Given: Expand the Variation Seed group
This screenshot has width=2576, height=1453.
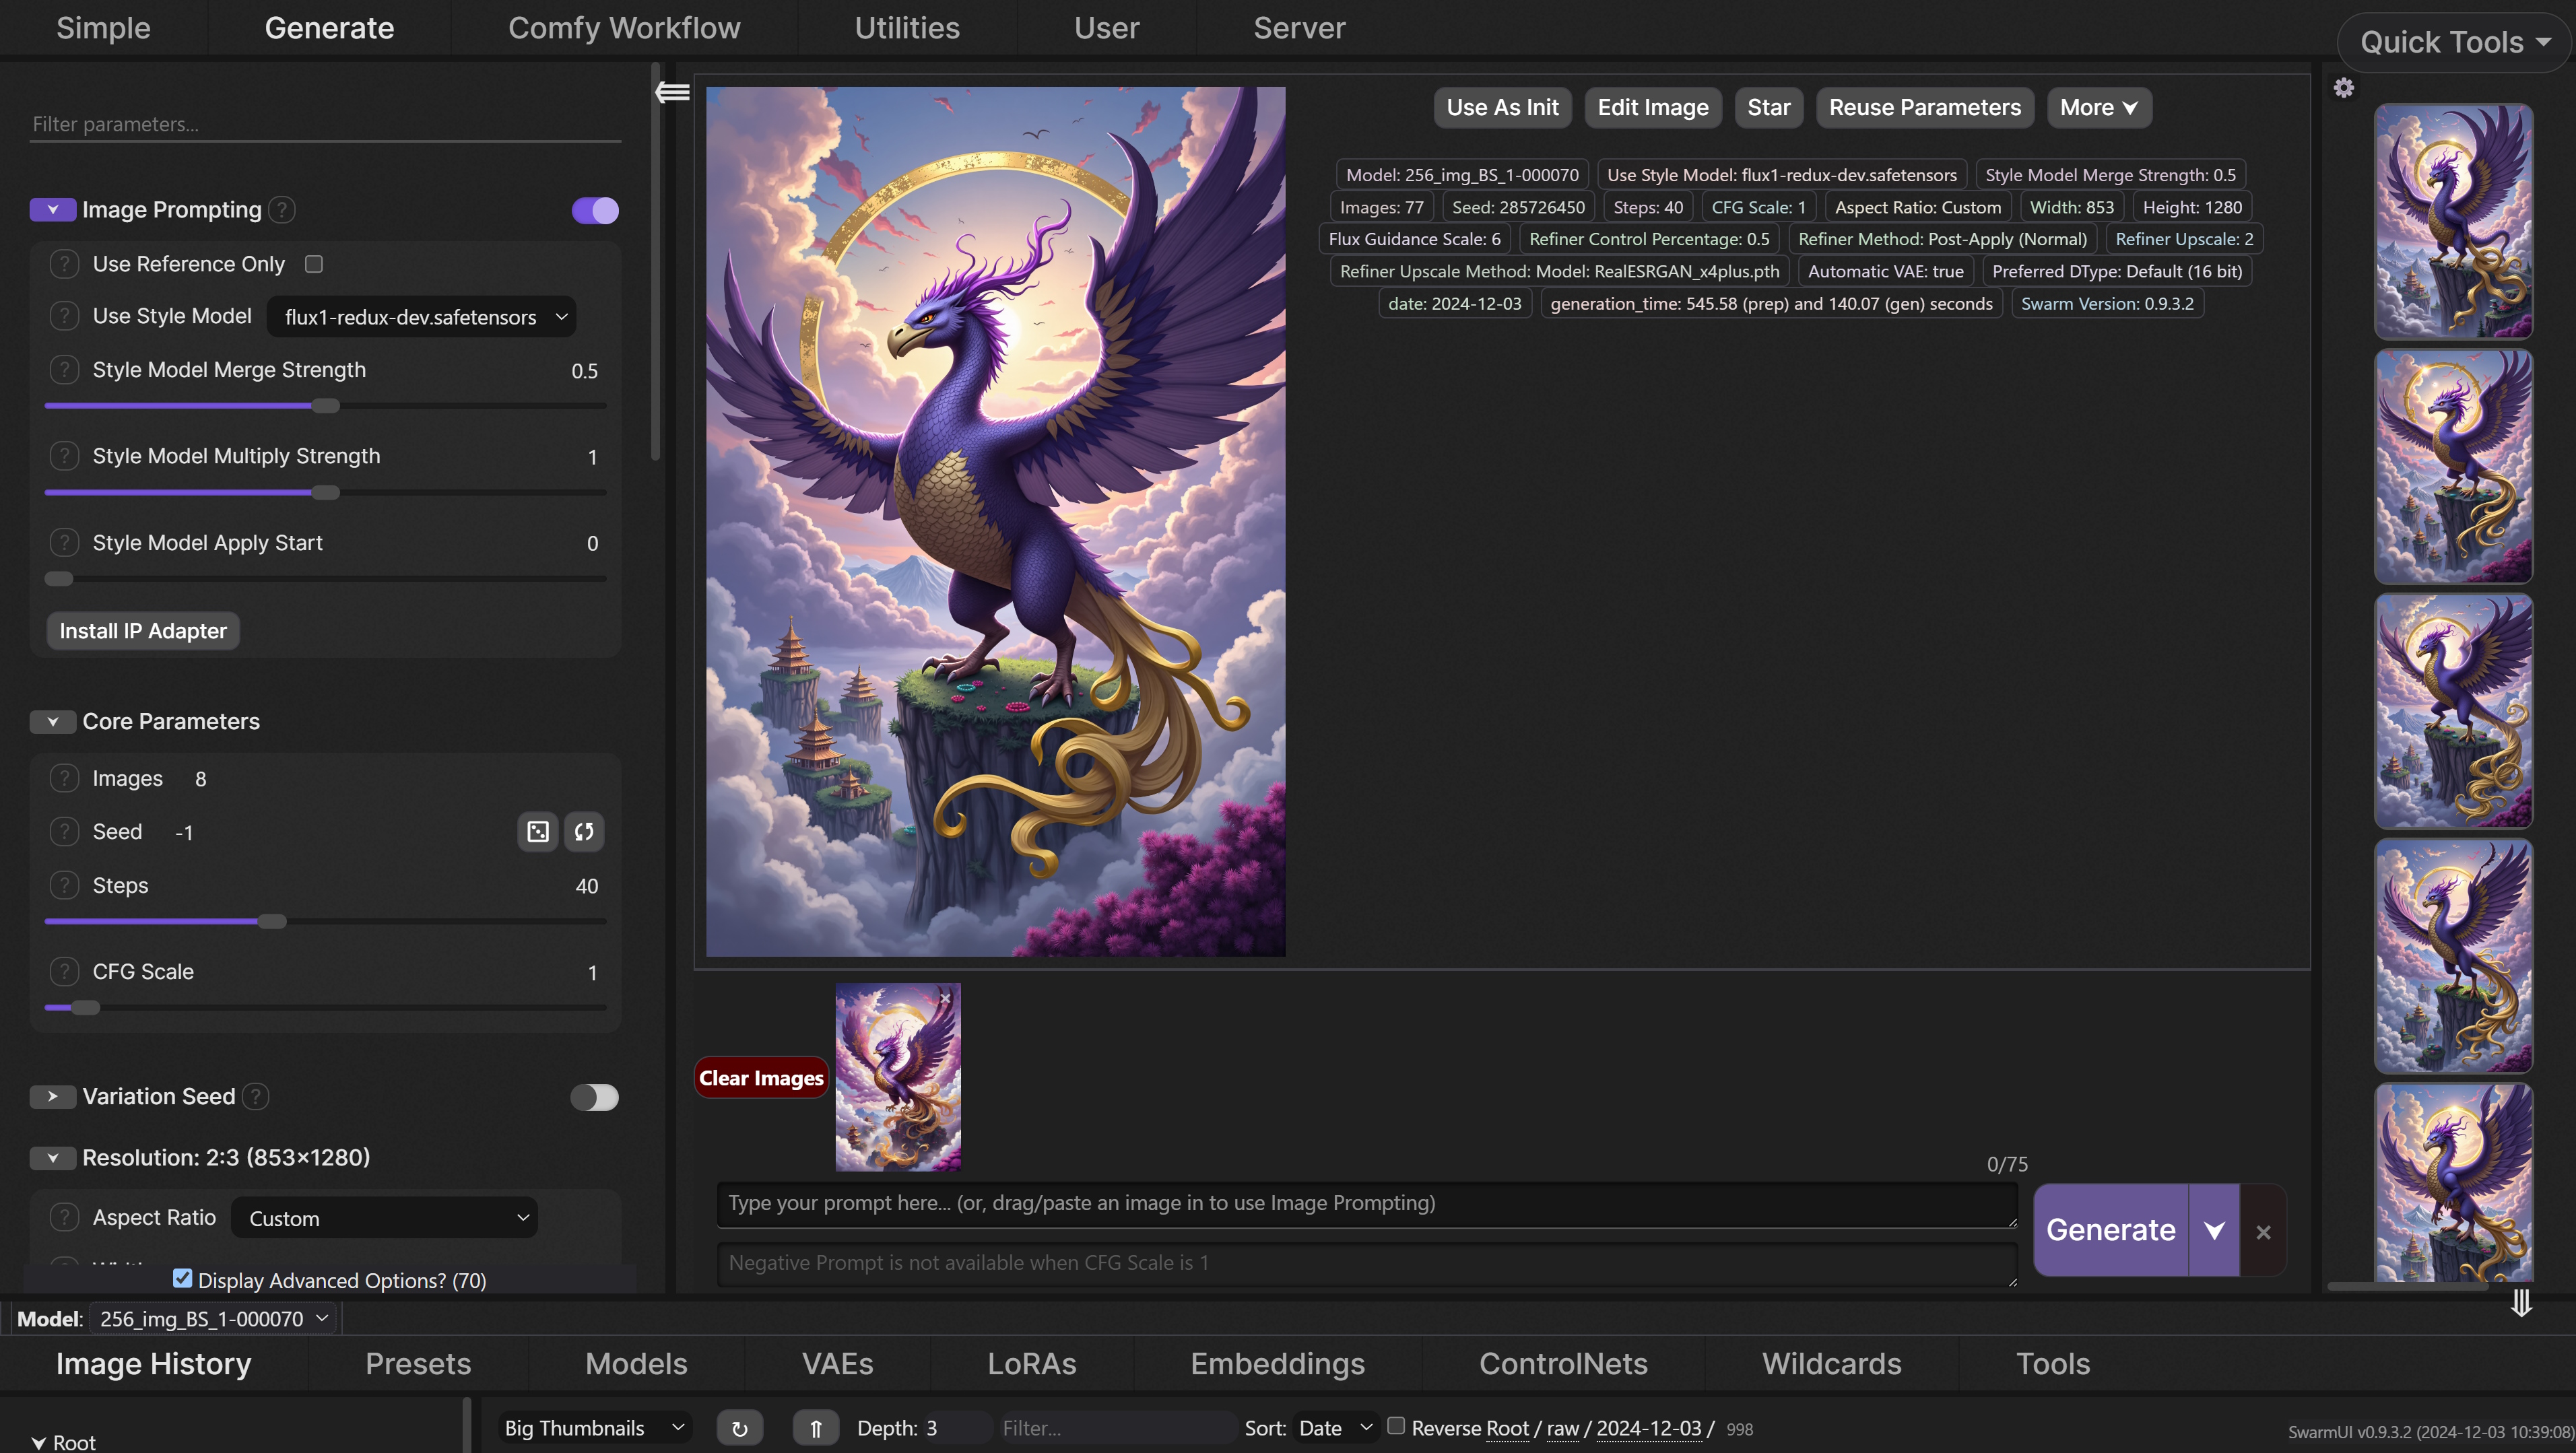Looking at the screenshot, I should pos(53,1097).
